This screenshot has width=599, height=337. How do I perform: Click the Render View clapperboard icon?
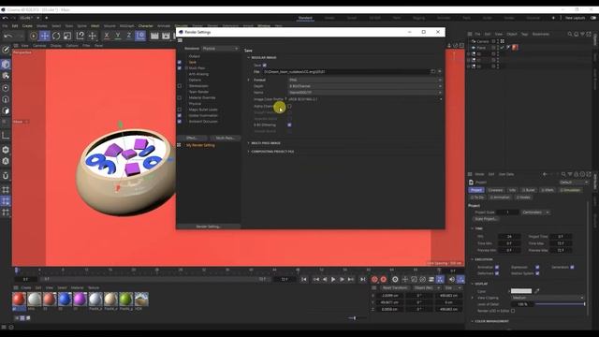click(154, 36)
